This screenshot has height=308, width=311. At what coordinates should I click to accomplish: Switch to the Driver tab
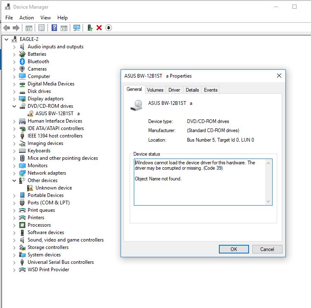click(x=174, y=90)
